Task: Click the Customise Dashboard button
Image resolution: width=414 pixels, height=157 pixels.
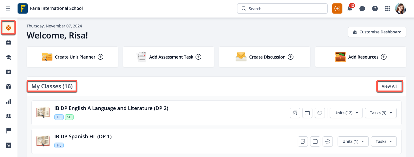Action: tap(377, 32)
